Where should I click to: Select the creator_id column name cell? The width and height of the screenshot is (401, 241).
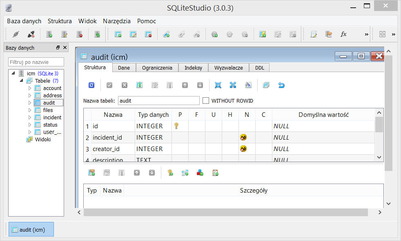113,149
